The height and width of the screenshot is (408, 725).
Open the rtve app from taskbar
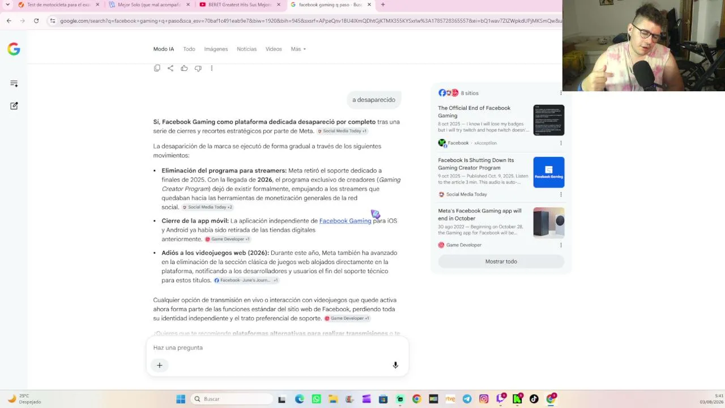450,399
